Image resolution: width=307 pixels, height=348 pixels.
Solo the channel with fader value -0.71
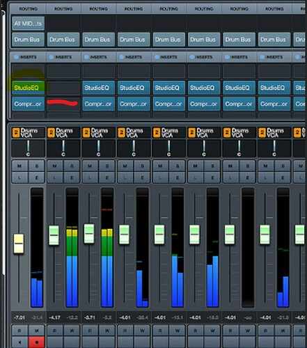107,166
